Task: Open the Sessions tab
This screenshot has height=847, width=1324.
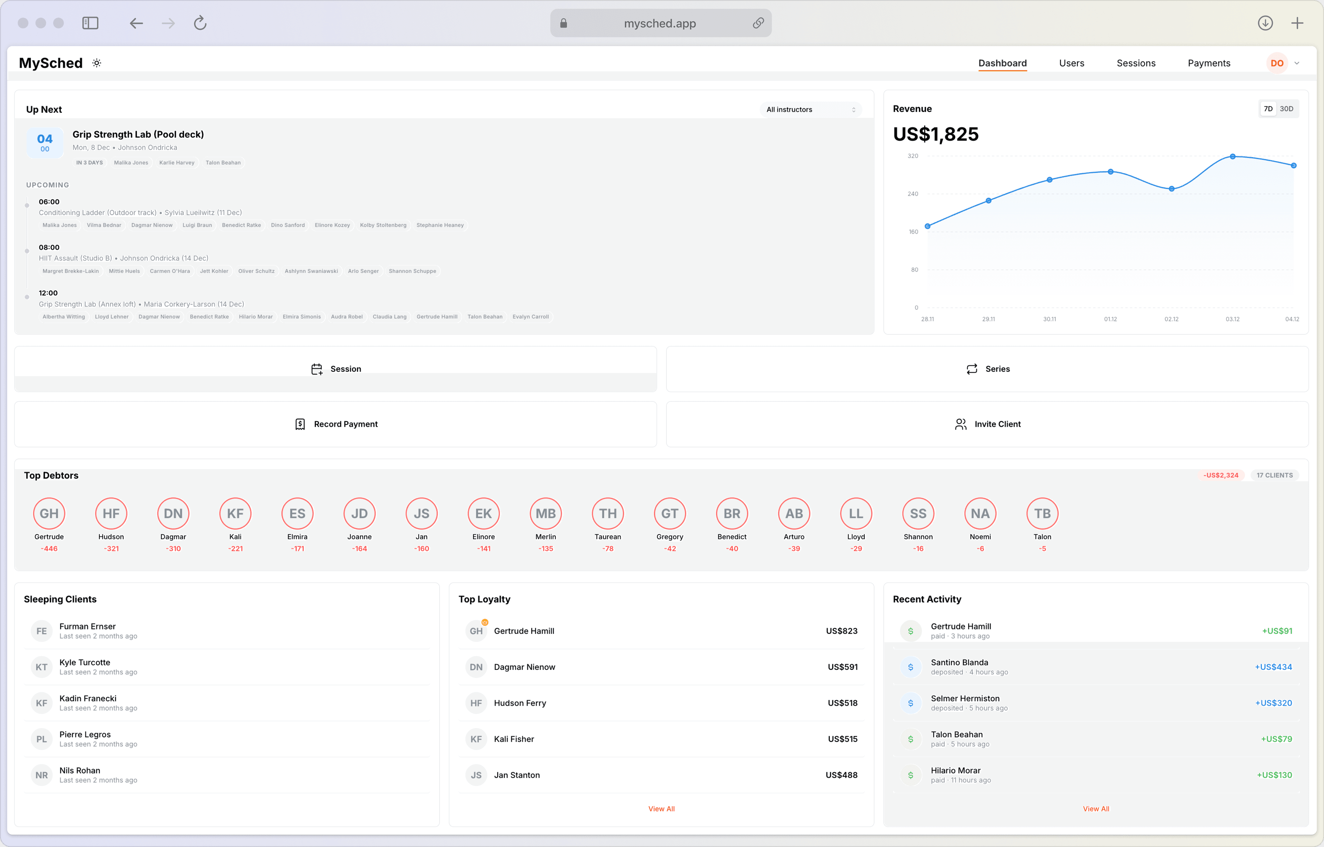Action: (x=1135, y=63)
